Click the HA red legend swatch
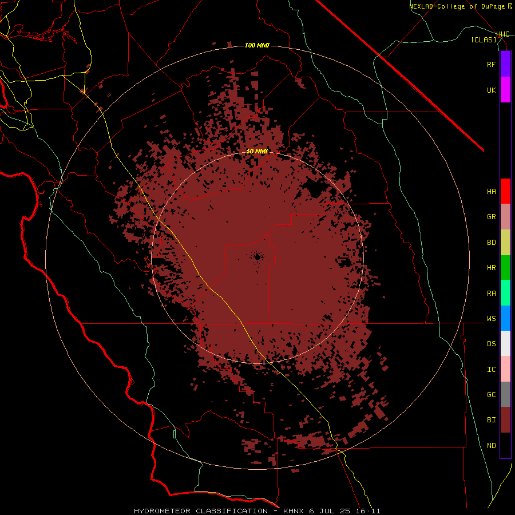Image resolution: width=515 pixels, height=515 pixels. click(x=505, y=191)
